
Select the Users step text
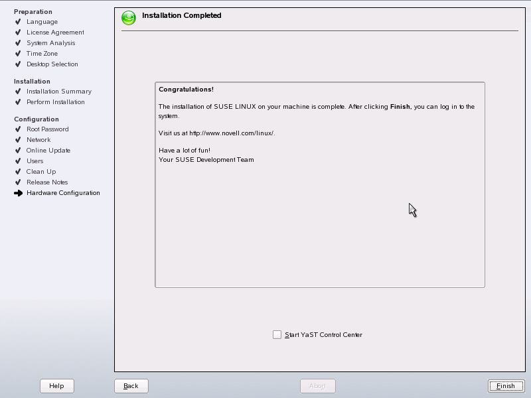pyautogui.click(x=35, y=161)
